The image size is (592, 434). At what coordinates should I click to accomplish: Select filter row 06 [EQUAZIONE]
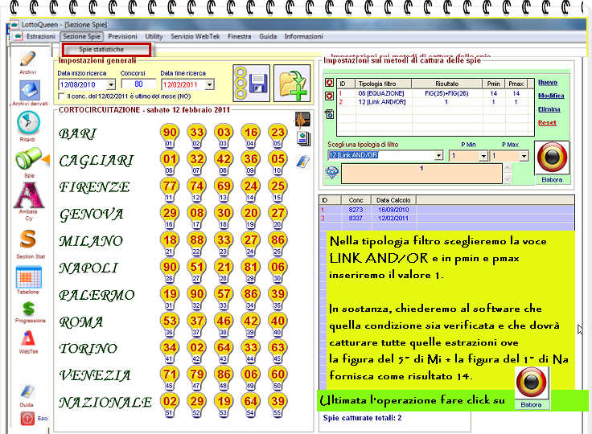point(435,93)
